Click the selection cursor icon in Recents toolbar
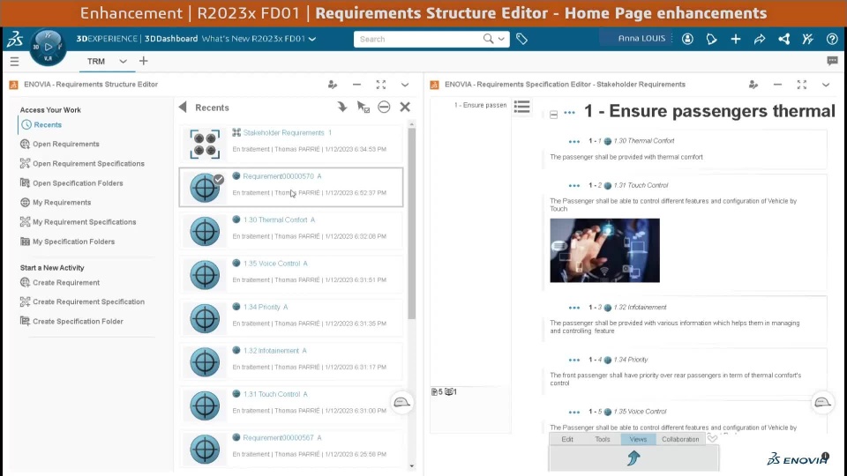The width and height of the screenshot is (847, 476). tap(363, 107)
